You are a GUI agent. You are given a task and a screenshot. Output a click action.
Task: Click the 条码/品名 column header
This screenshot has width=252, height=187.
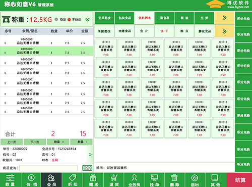[30, 31]
